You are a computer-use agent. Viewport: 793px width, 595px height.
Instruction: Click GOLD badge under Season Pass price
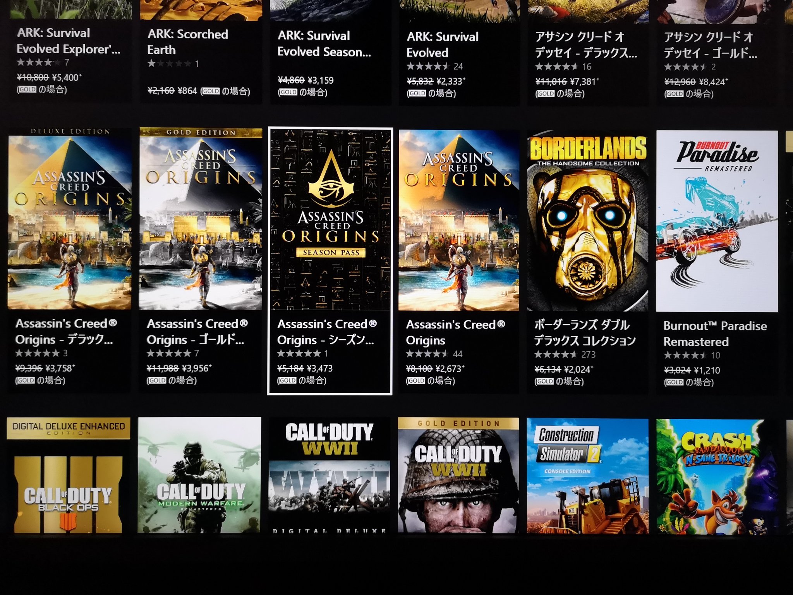(288, 381)
